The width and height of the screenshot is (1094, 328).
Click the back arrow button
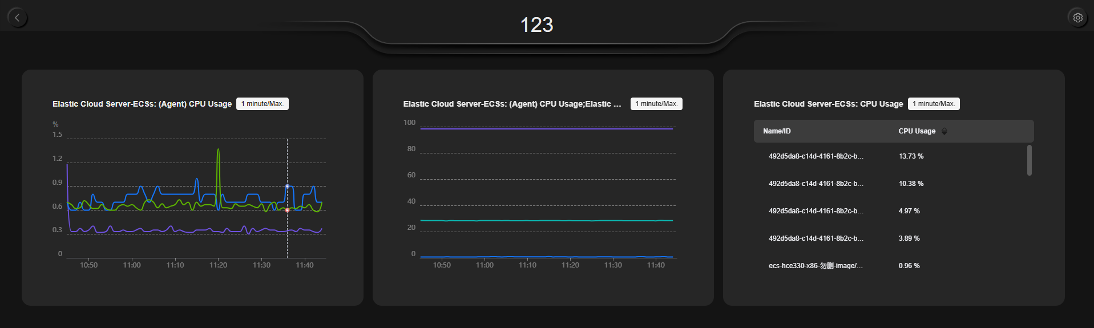(x=18, y=18)
